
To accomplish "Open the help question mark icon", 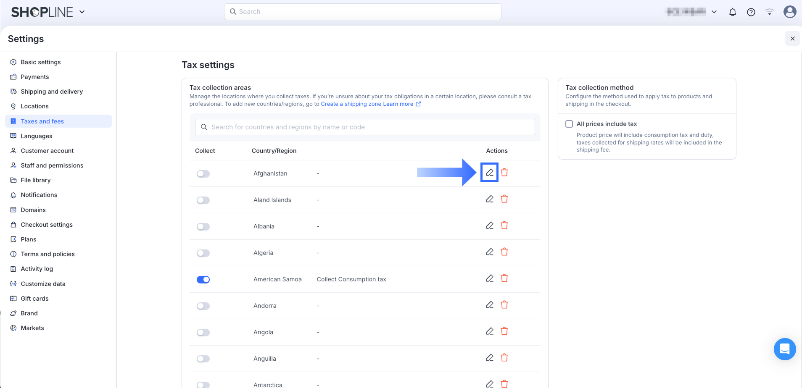I will pos(751,12).
